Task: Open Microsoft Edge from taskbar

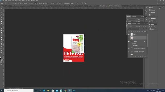Action: tap(44, 90)
